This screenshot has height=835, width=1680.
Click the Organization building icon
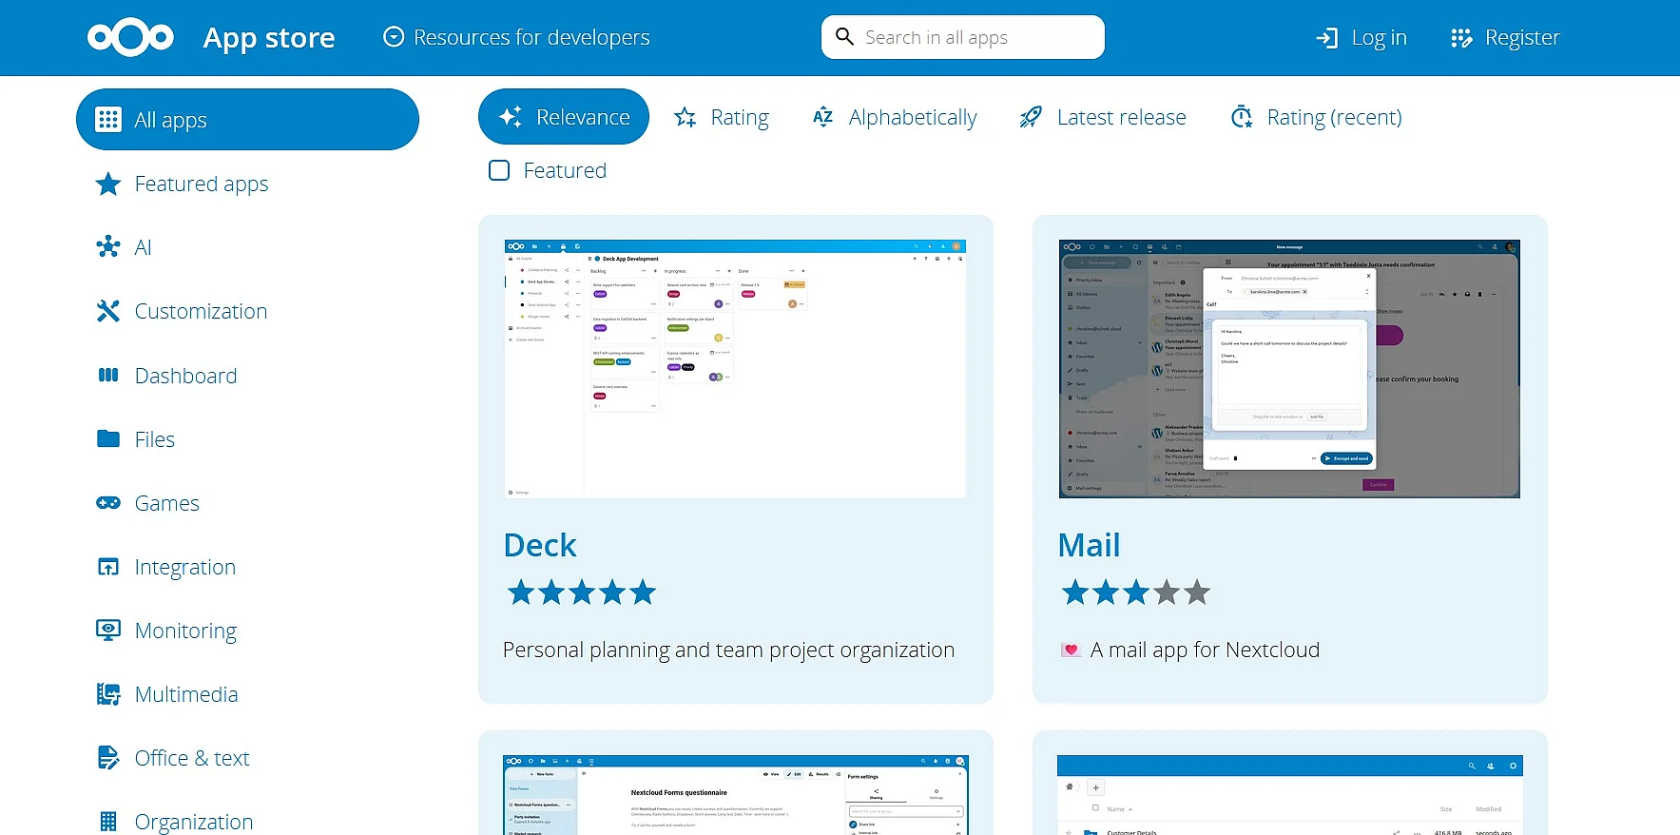pos(108,822)
